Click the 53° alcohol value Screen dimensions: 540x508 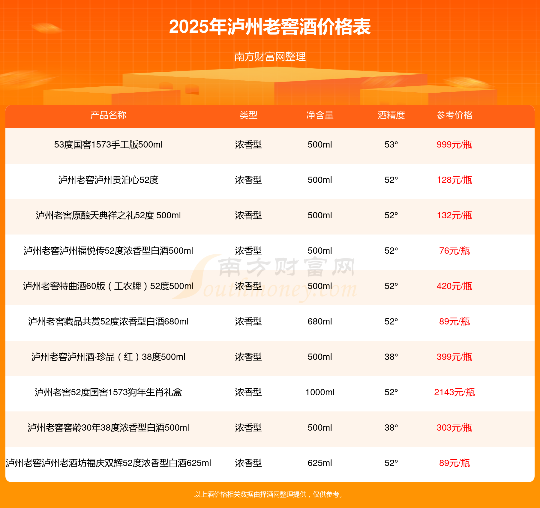click(x=391, y=145)
